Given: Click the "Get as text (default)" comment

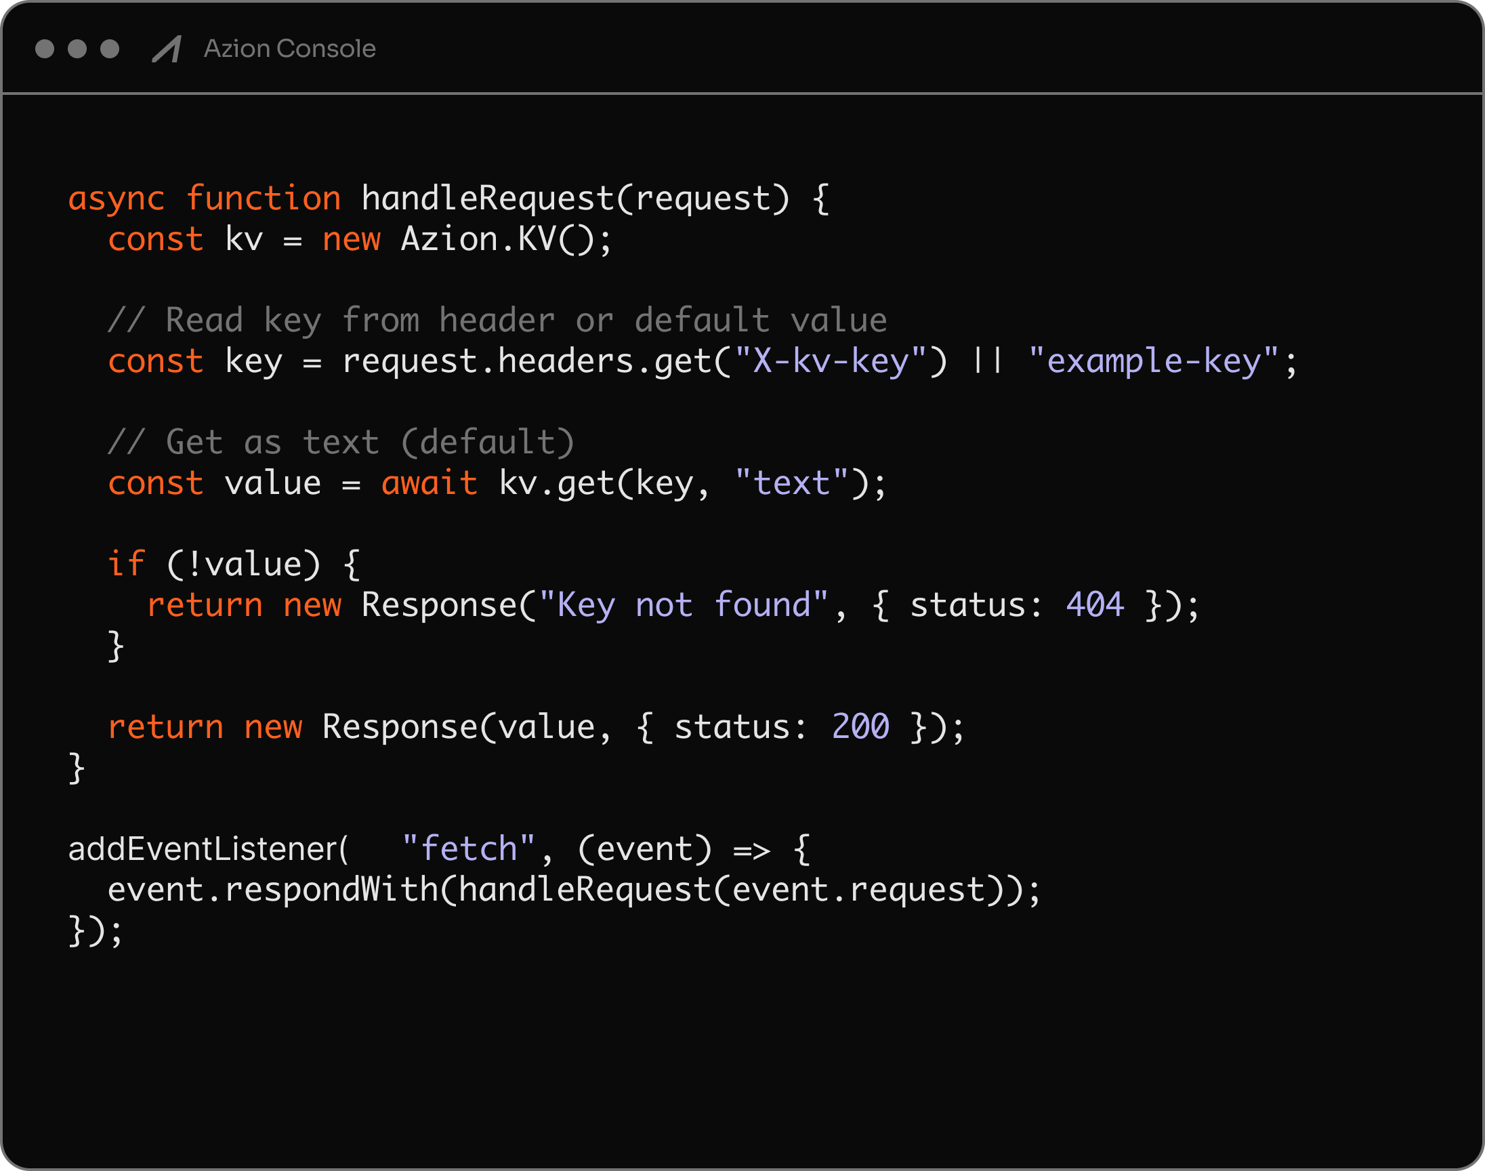Looking at the screenshot, I should (x=341, y=443).
